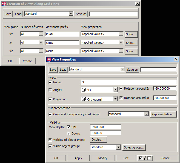The image size is (180, 163).
Task: Click Modify in View Properties
Action: [103, 158]
